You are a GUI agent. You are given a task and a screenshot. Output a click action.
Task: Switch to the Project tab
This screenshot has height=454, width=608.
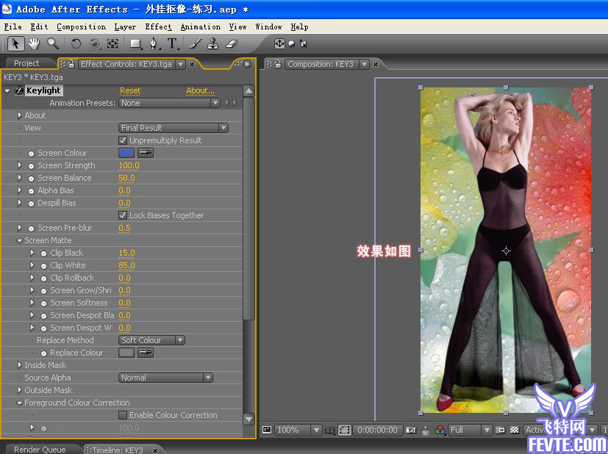pyautogui.click(x=26, y=63)
